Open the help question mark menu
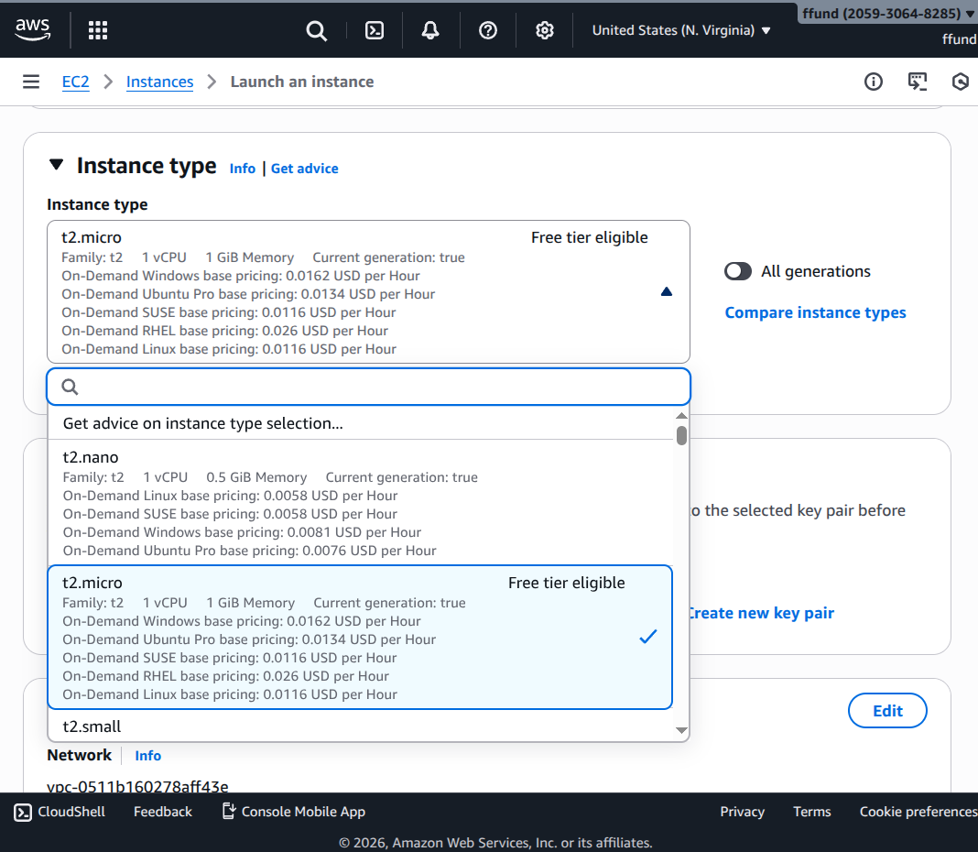 [488, 30]
